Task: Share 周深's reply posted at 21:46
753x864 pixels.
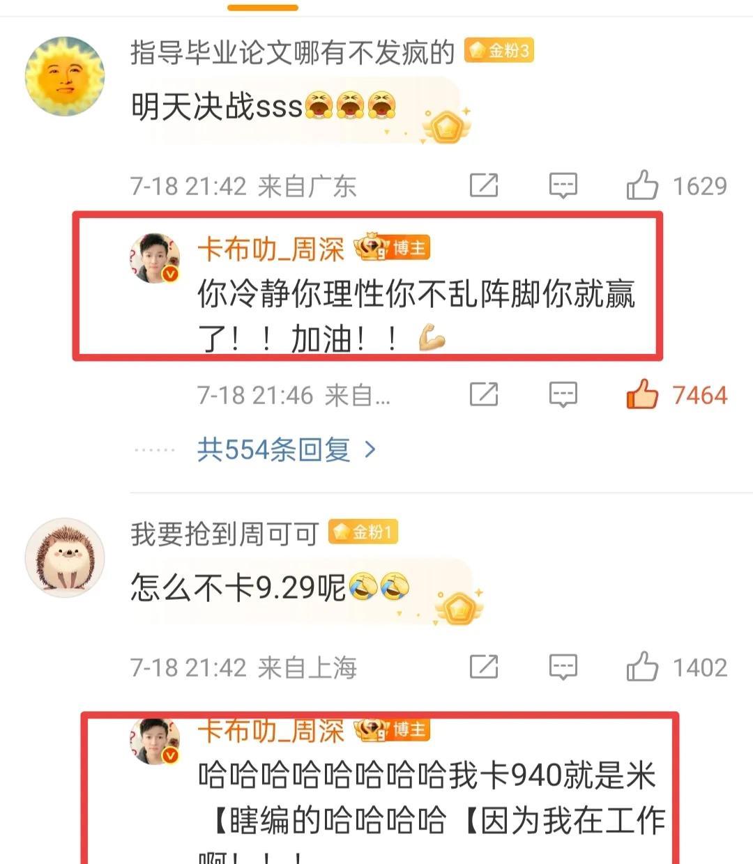Action: point(484,394)
